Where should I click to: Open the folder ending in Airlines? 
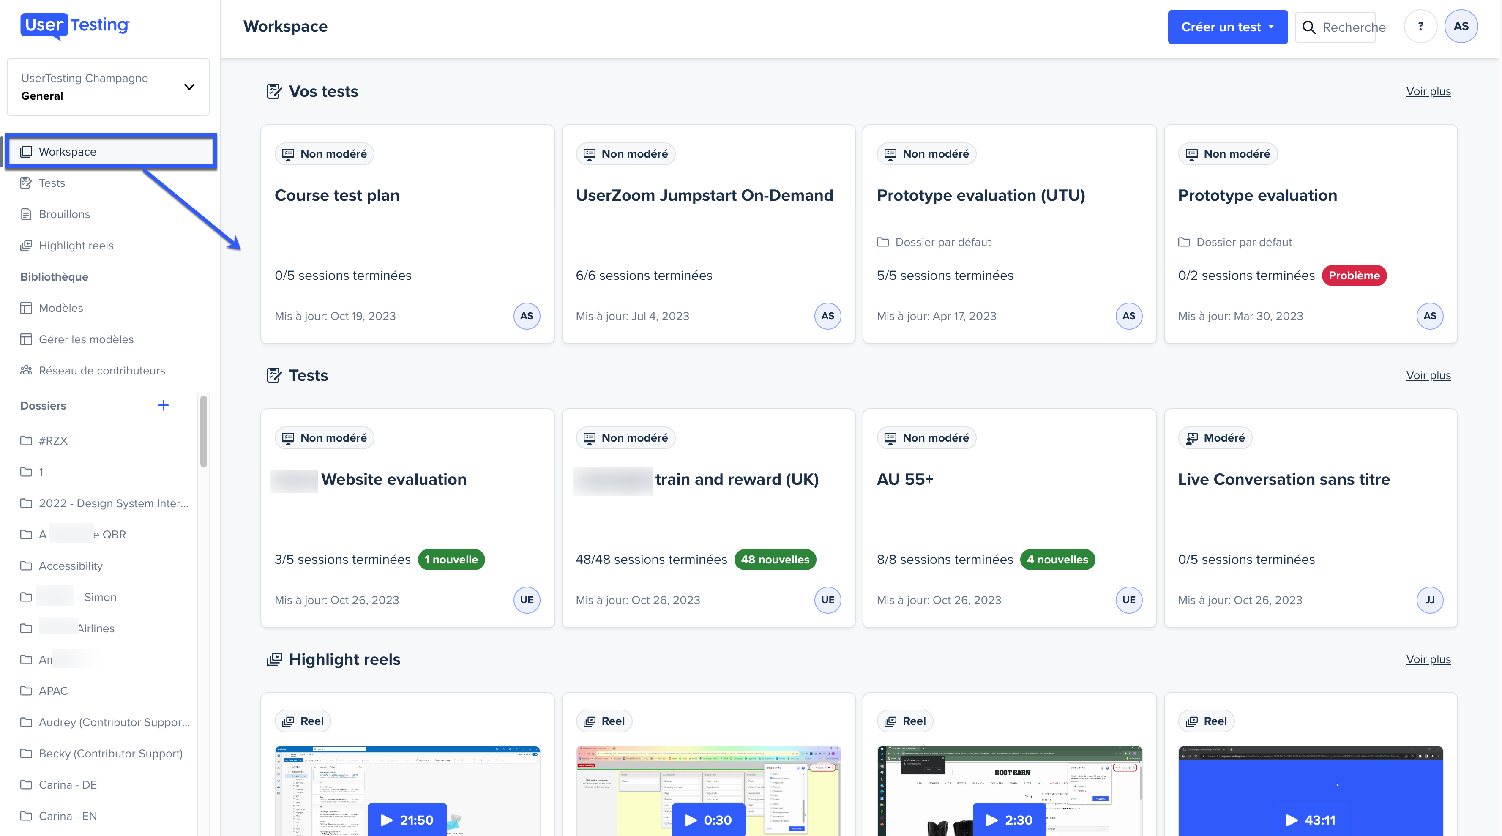67,628
